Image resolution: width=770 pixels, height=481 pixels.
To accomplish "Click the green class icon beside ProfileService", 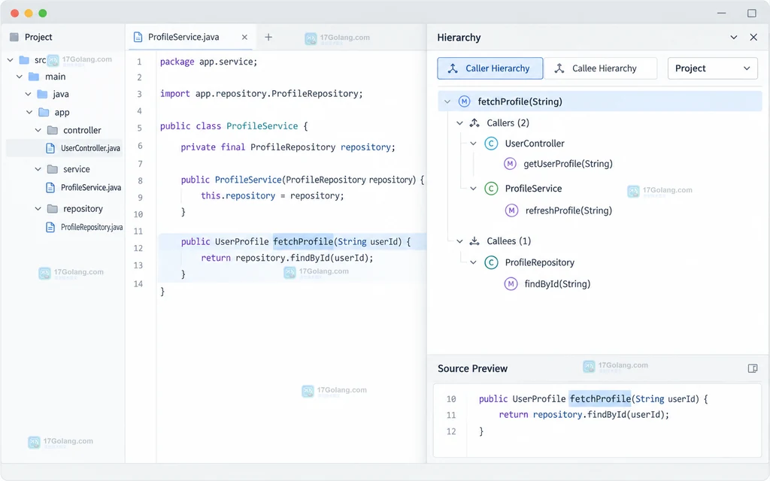I will pos(490,189).
